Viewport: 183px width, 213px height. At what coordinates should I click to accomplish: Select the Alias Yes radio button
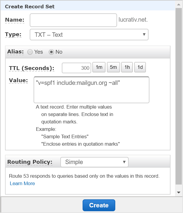click(x=30, y=52)
